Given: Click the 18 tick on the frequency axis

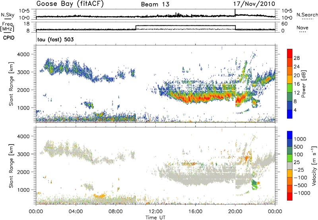Looking at the screenshot, I should tap(27, 23).
